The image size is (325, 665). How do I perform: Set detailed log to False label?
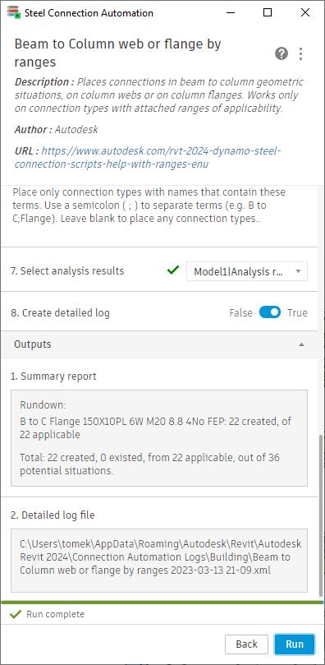click(240, 313)
